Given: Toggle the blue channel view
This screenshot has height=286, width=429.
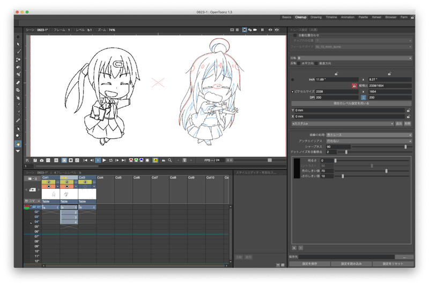Looking at the screenshot, I should [x=141, y=160].
